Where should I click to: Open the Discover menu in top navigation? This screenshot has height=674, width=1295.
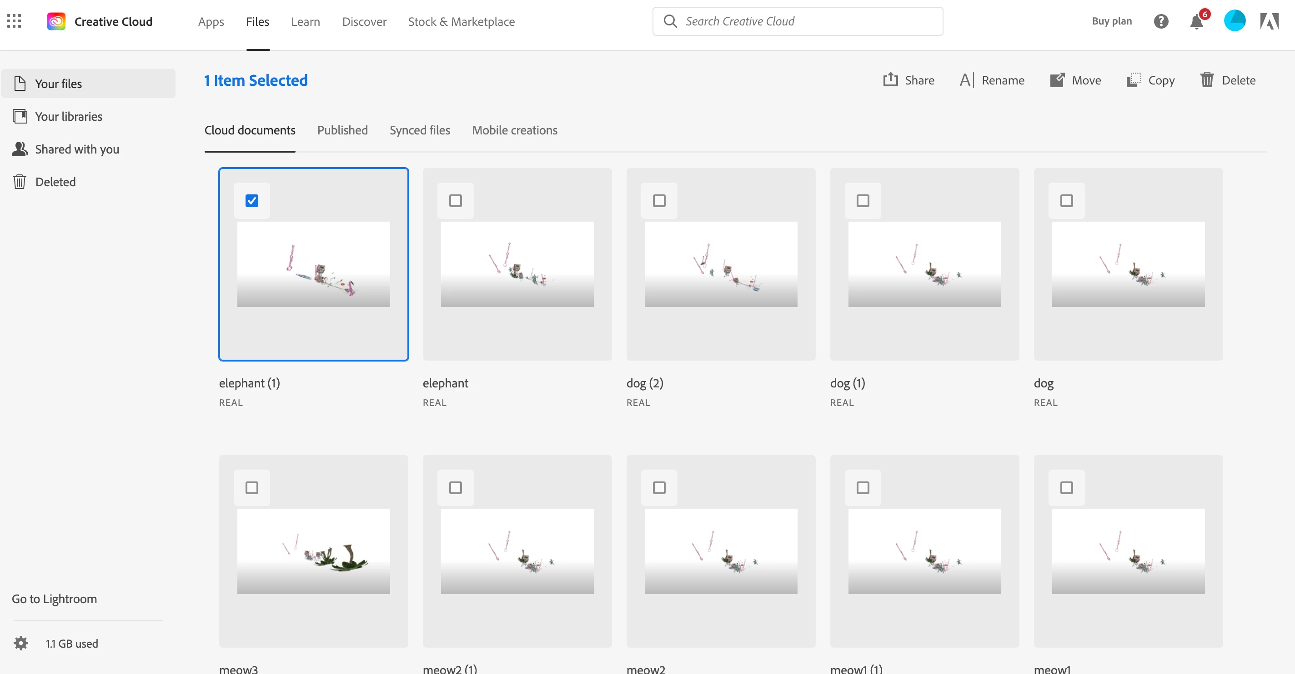[364, 22]
